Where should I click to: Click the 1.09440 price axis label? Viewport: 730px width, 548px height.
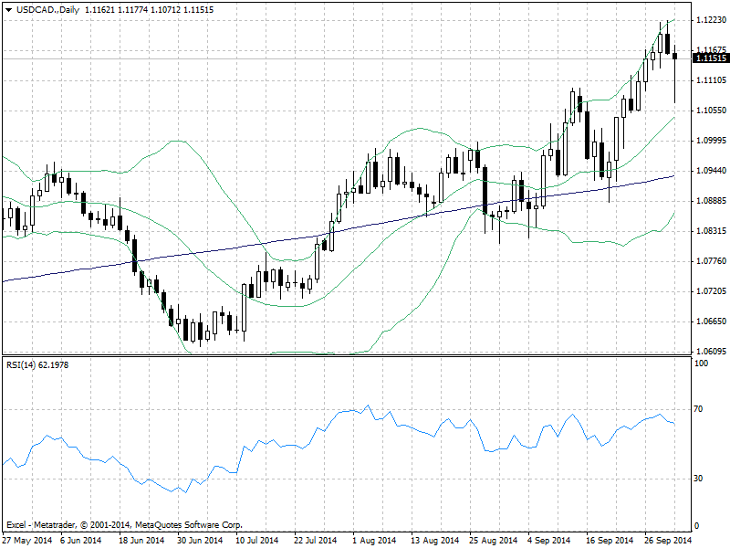[711, 171]
